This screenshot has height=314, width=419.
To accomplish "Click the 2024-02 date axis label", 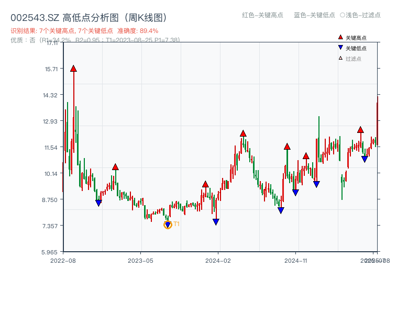I will click(218, 261).
